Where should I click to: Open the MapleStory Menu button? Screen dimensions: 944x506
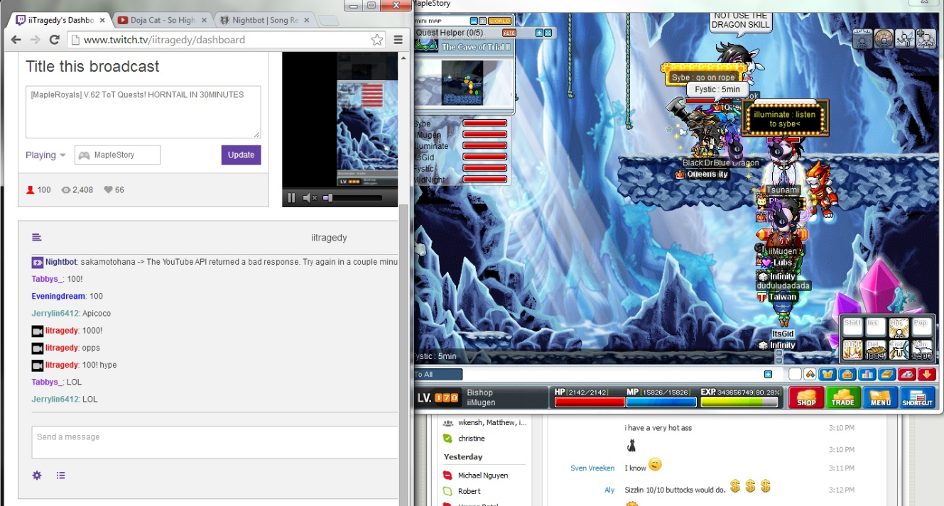880,397
